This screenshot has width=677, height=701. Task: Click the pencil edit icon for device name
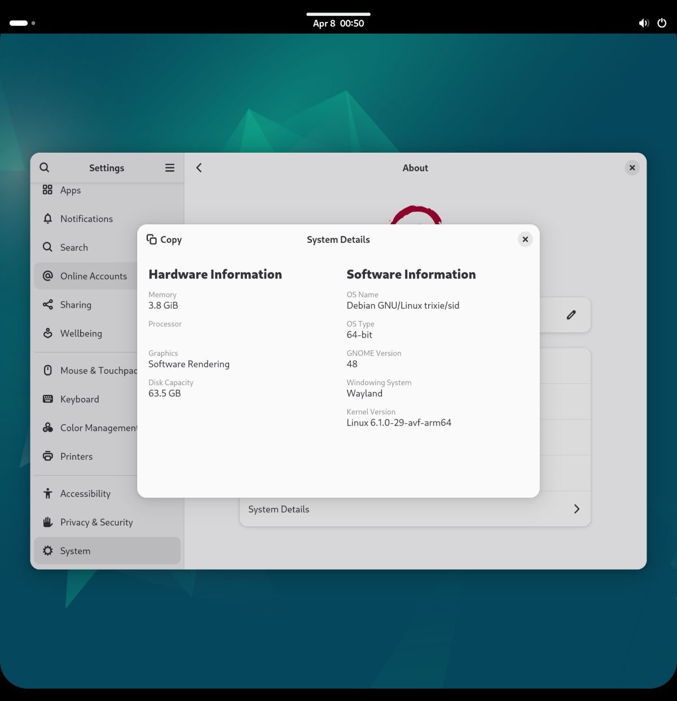click(x=571, y=315)
